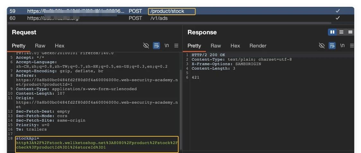
Task: Click response body value 421
Action: coord(196,77)
